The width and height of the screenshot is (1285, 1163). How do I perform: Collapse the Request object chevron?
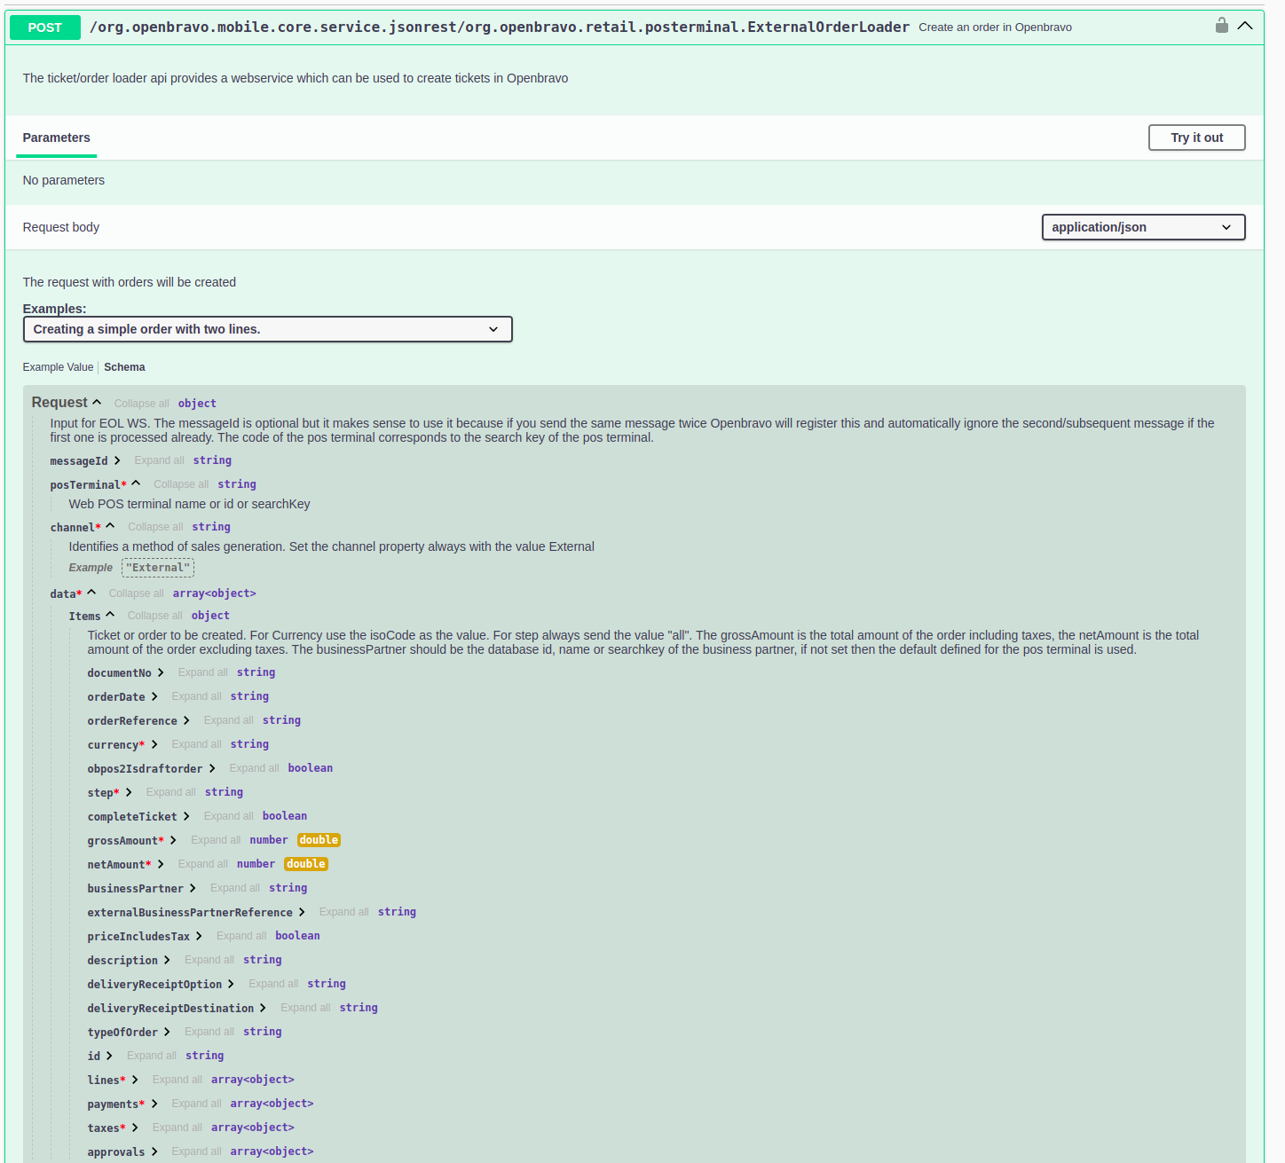[x=97, y=403]
